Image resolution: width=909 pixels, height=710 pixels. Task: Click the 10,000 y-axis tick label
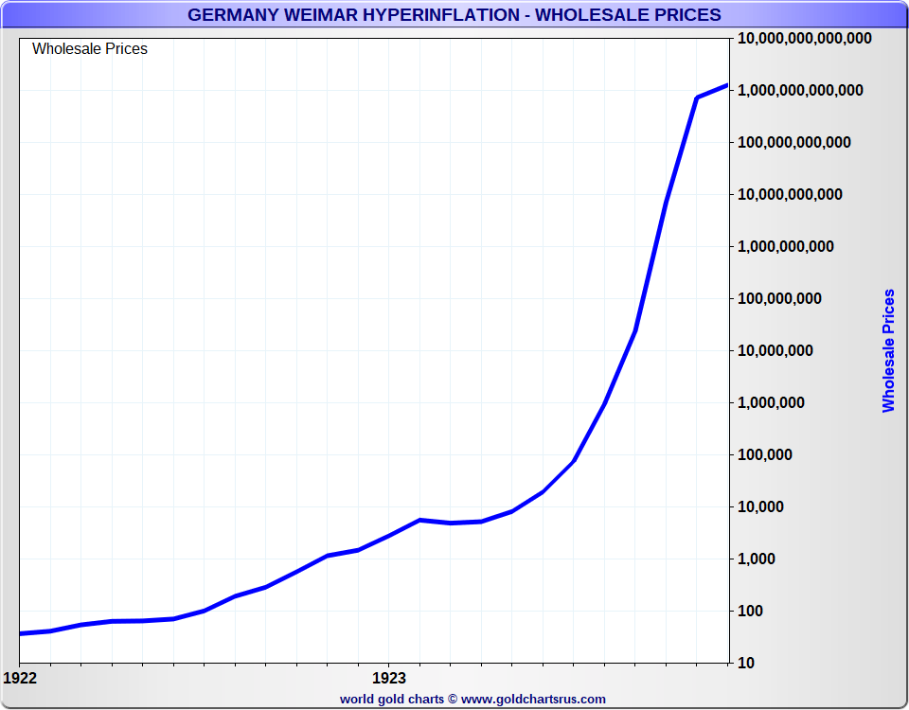761,507
